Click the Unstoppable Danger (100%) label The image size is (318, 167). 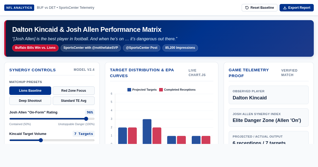coord(76,124)
